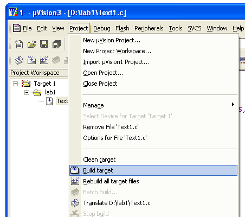This screenshot has width=245, height=217.
Task: Choose Build target menu entry
Action: coord(153,170)
